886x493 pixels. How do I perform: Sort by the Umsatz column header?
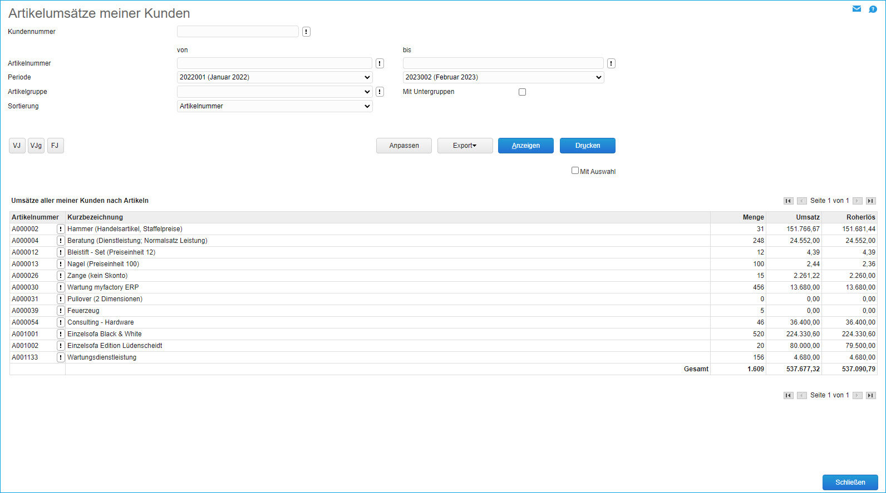click(808, 217)
